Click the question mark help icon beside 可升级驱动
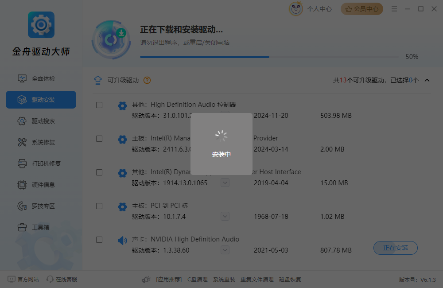This screenshot has width=443, height=288. click(x=147, y=80)
